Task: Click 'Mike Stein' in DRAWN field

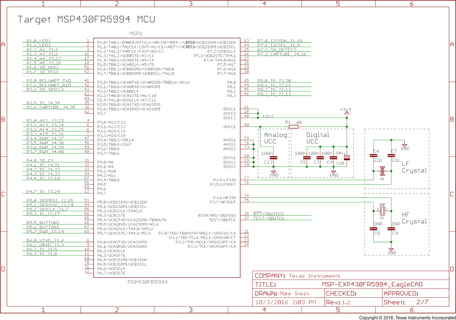Action: pyautogui.click(x=294, y=294)
